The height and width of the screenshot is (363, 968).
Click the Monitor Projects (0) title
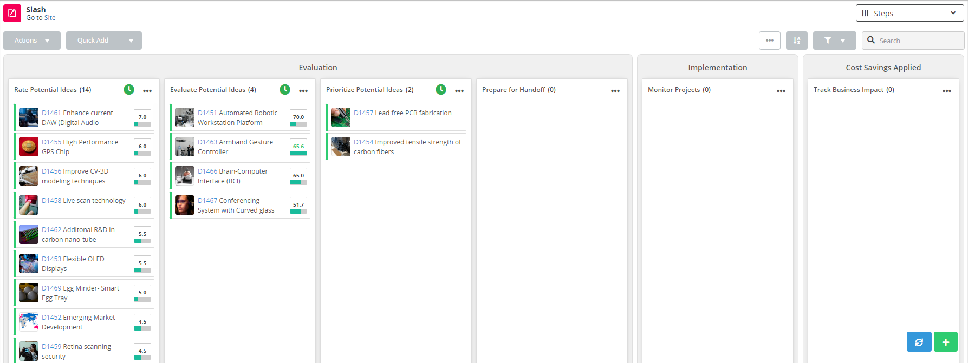pyautogui.click(x=679, y=90)
